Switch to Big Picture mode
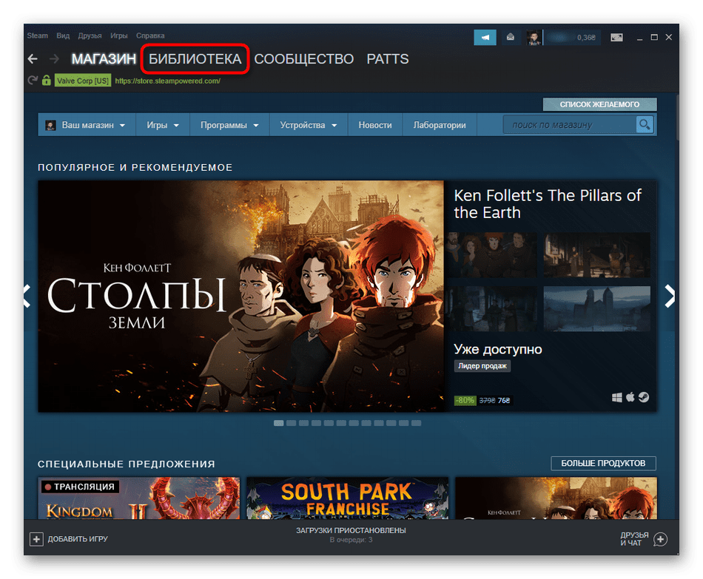Image resolution: width=703 pixels, height=579 pixels. coord(616,37)
